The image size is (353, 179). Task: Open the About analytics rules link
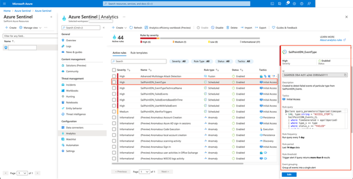333,40
